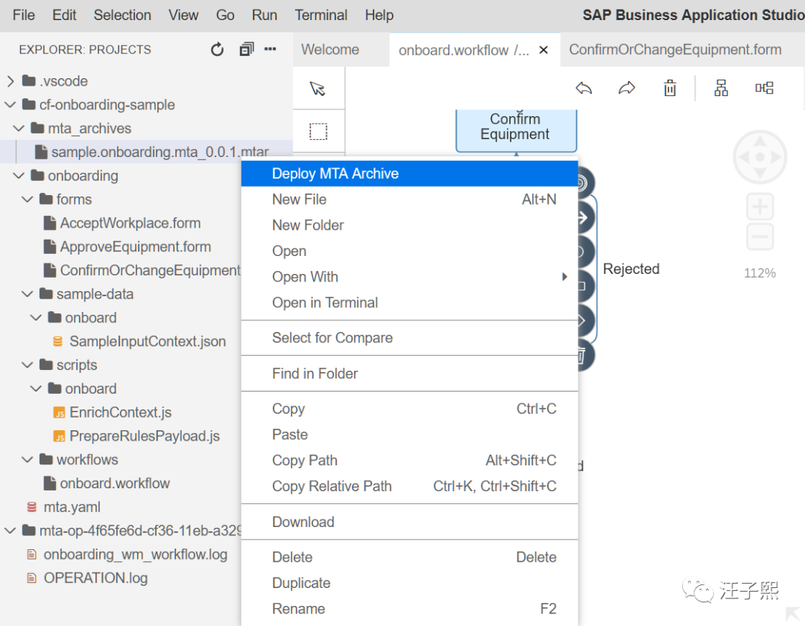
Task: Select the marquee lasso tool
Action: coord(318,132)
